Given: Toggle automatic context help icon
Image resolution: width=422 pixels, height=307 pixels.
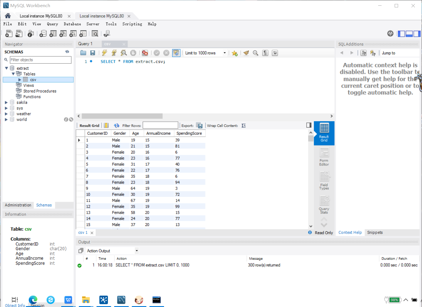Looking at the screenshot, I should click(x=373, y=53).
